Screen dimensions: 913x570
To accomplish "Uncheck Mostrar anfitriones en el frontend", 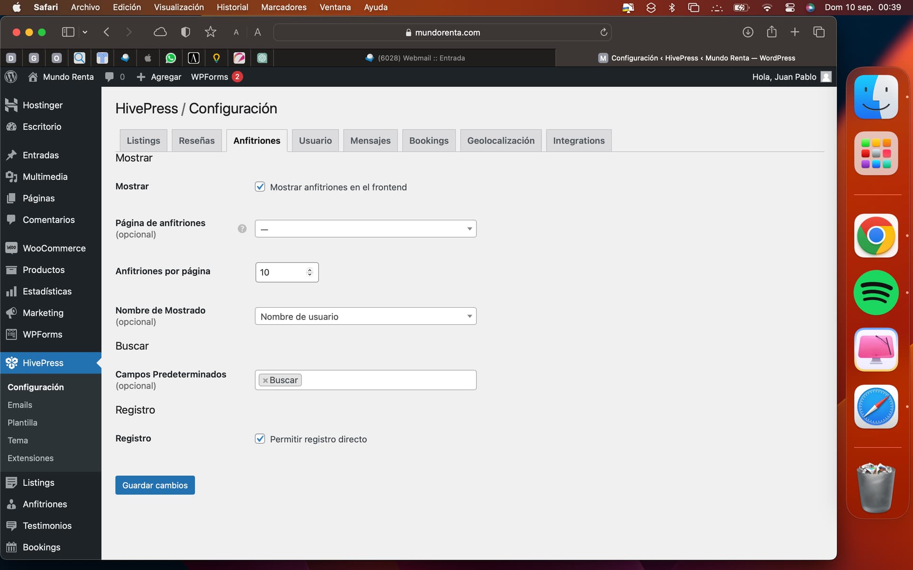I will [260, 187].
